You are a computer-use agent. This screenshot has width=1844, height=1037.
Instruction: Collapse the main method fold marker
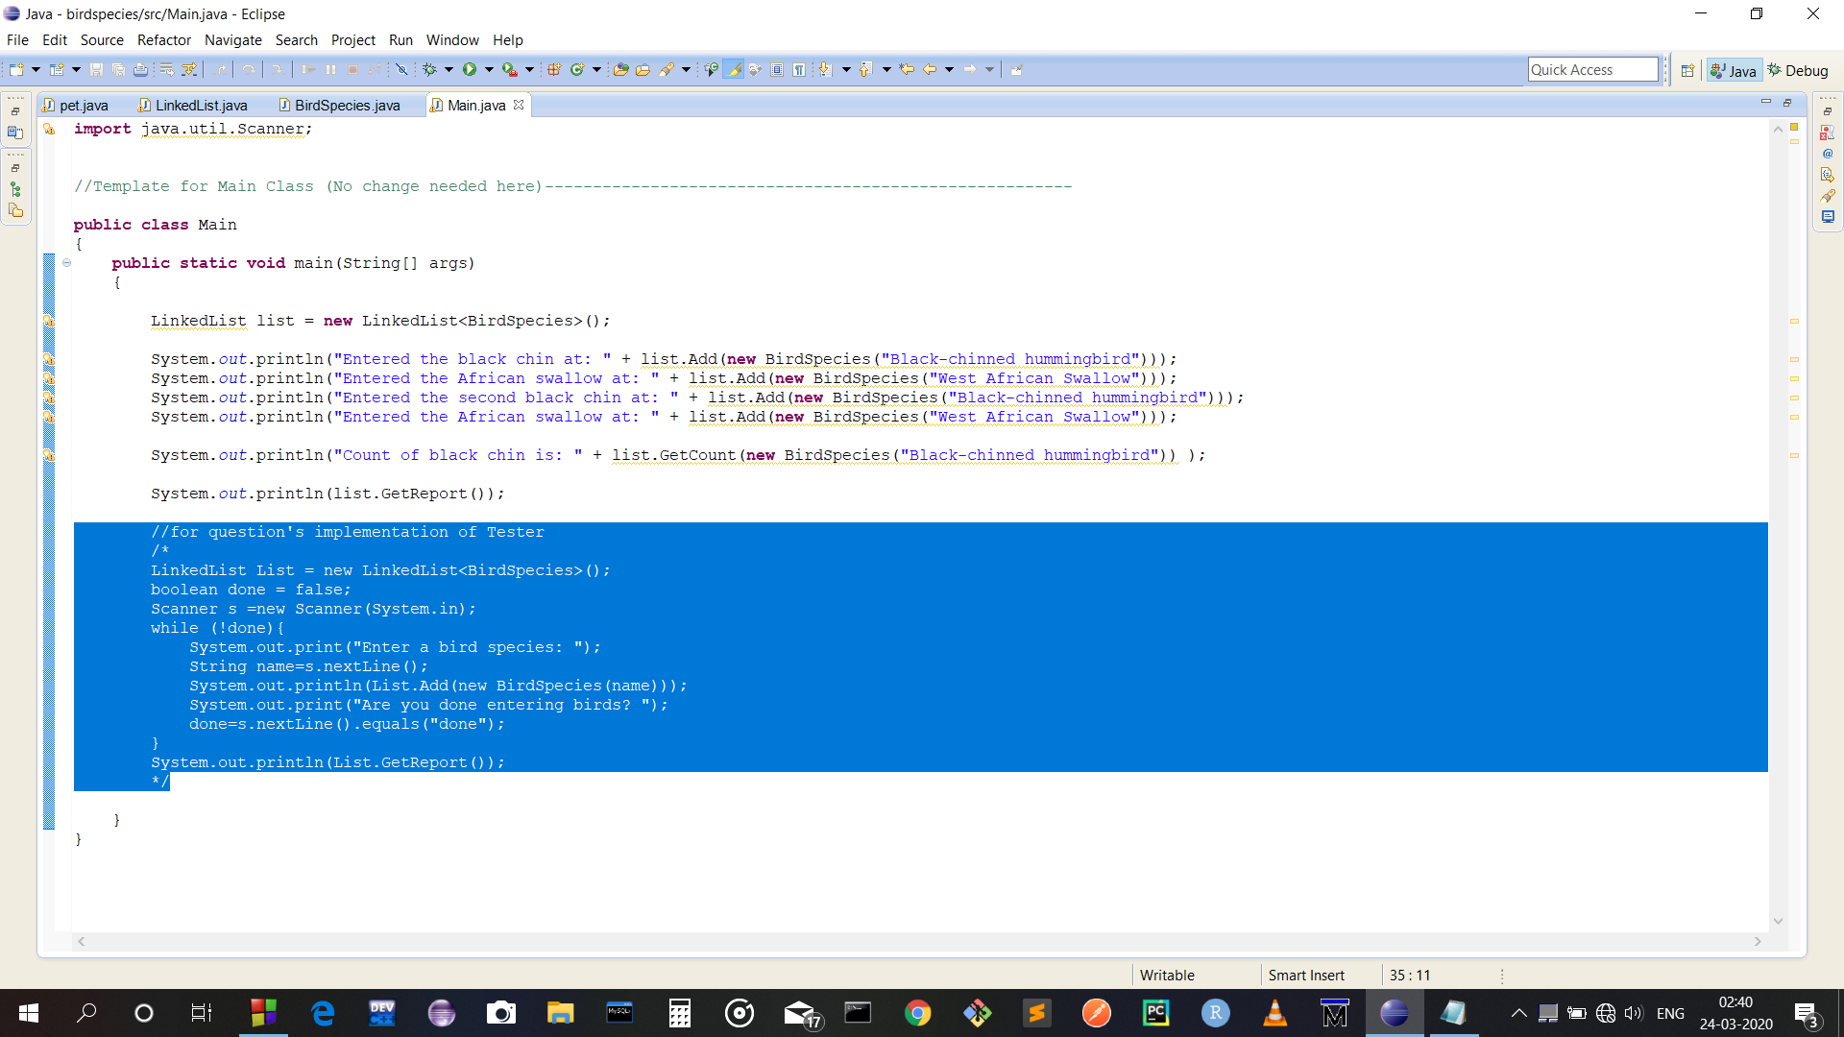click(66, 262)
